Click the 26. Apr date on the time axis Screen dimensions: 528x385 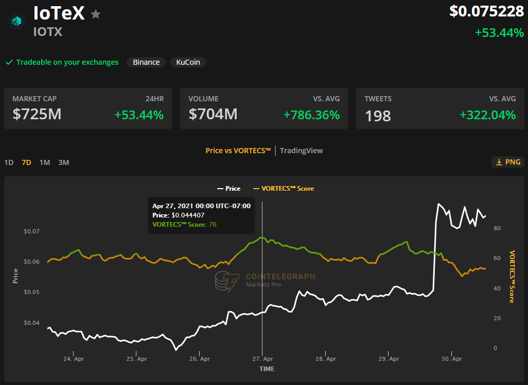[200, 359]
